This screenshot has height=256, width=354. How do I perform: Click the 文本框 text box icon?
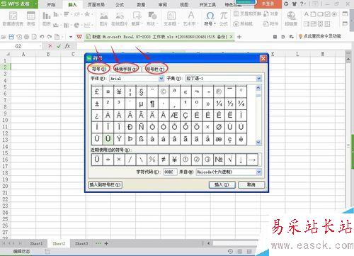171,16
